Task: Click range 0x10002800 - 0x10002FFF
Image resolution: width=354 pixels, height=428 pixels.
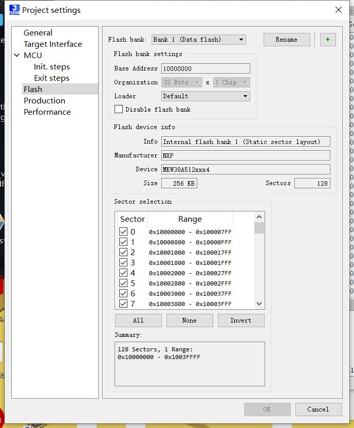Action: coord(190,283)
